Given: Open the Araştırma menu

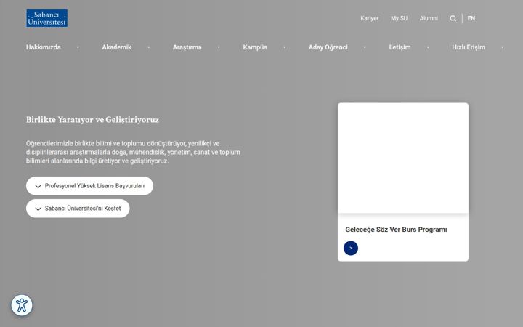Looking at the screenshot, I should [x=187, y=47].
